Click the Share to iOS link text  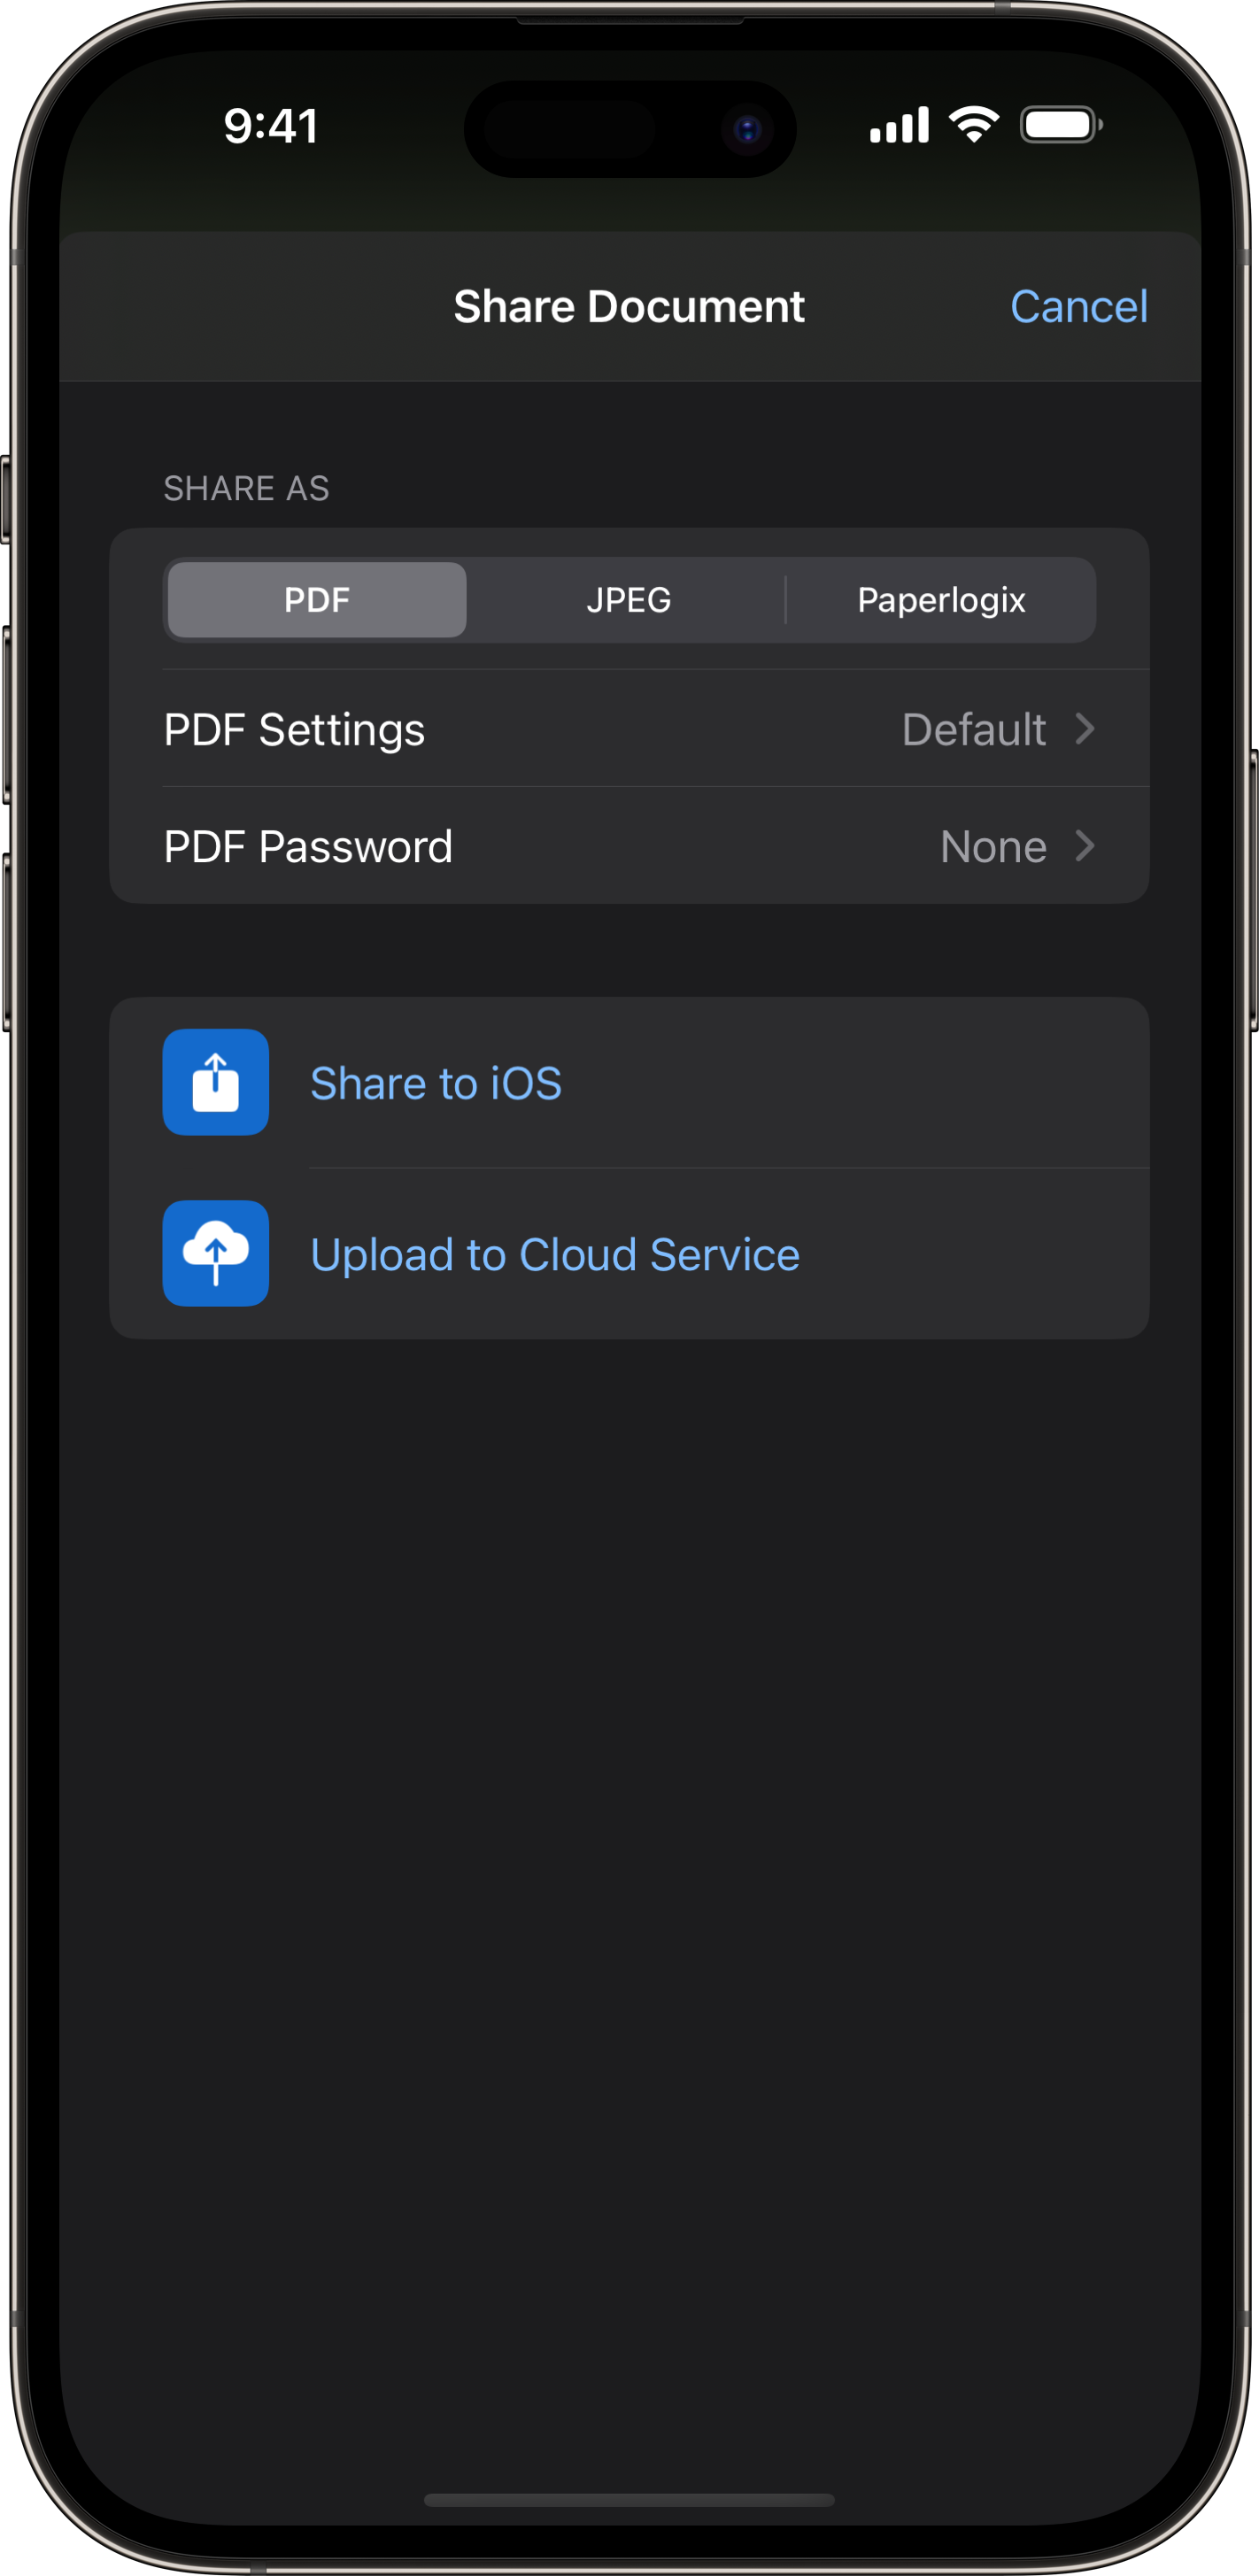click(x=436, y=1083)
